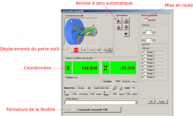This screenshot has width=193, height=116.
Task: Click the right-arrow diamond icon in Automatique
Action: (x=126, y=34)
